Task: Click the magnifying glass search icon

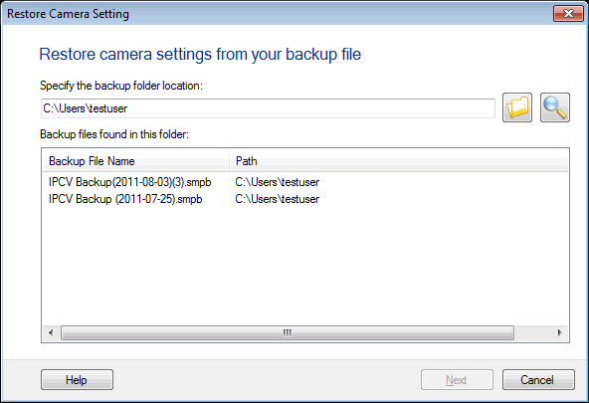Action: (x=555, y=107)
